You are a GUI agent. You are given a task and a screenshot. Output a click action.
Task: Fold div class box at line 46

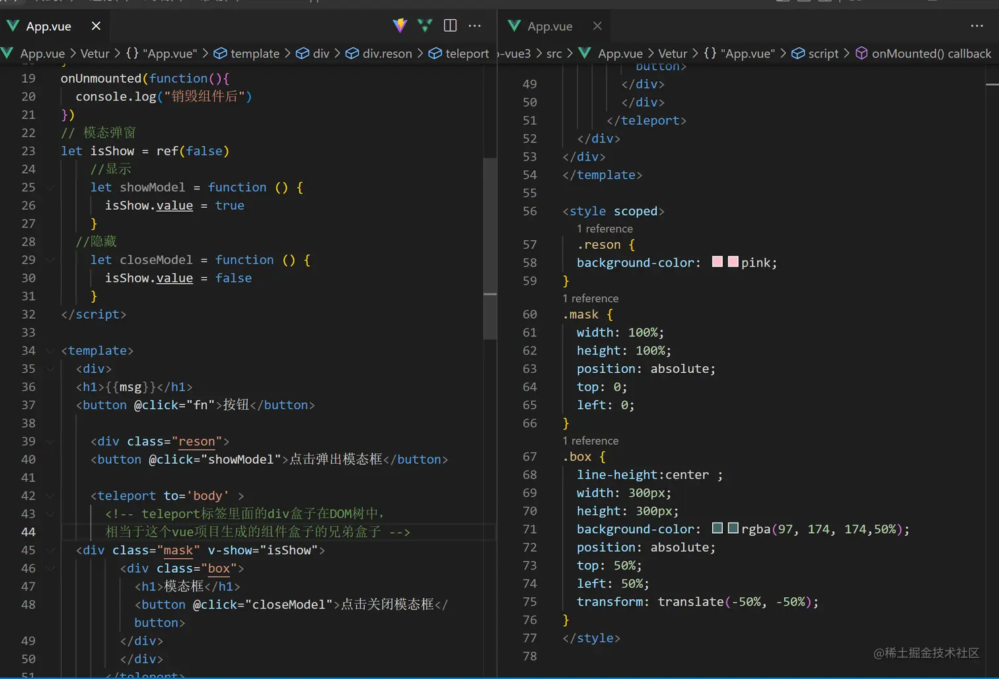point(50,568)
